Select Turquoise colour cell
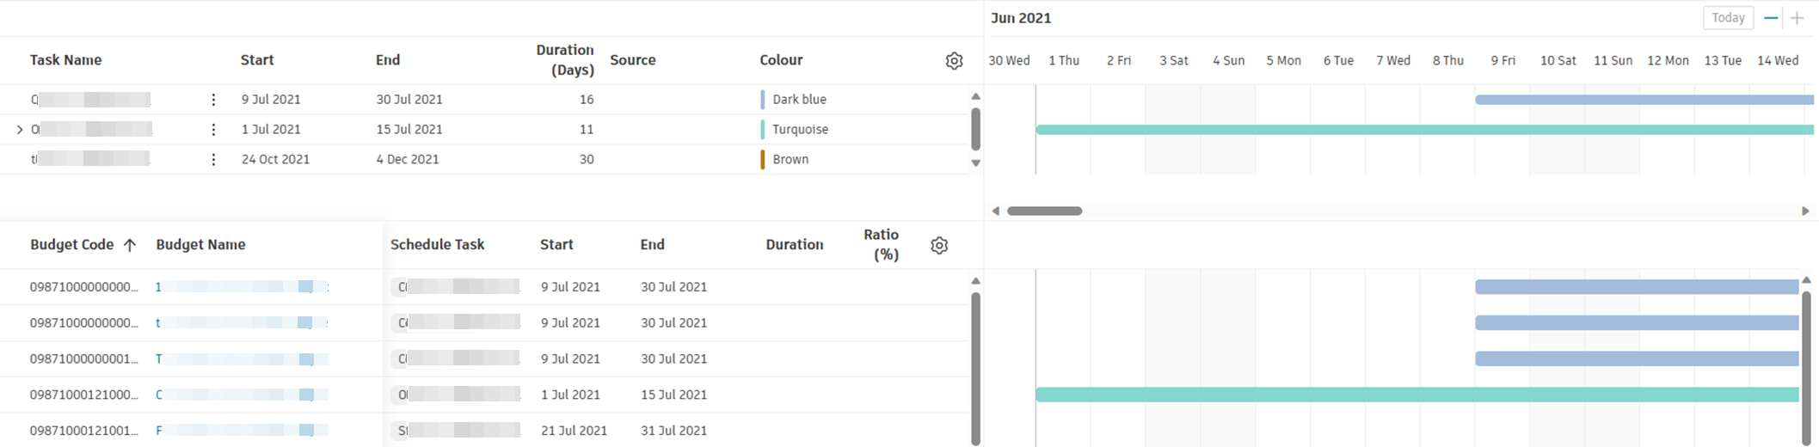 tap(800, 130)
